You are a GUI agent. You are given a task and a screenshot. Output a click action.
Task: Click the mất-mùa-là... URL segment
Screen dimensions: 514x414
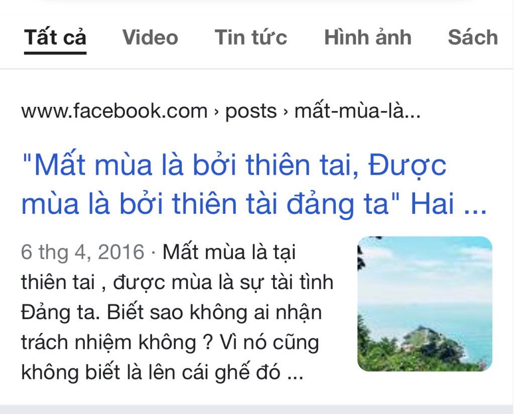(x=357, y=111)
